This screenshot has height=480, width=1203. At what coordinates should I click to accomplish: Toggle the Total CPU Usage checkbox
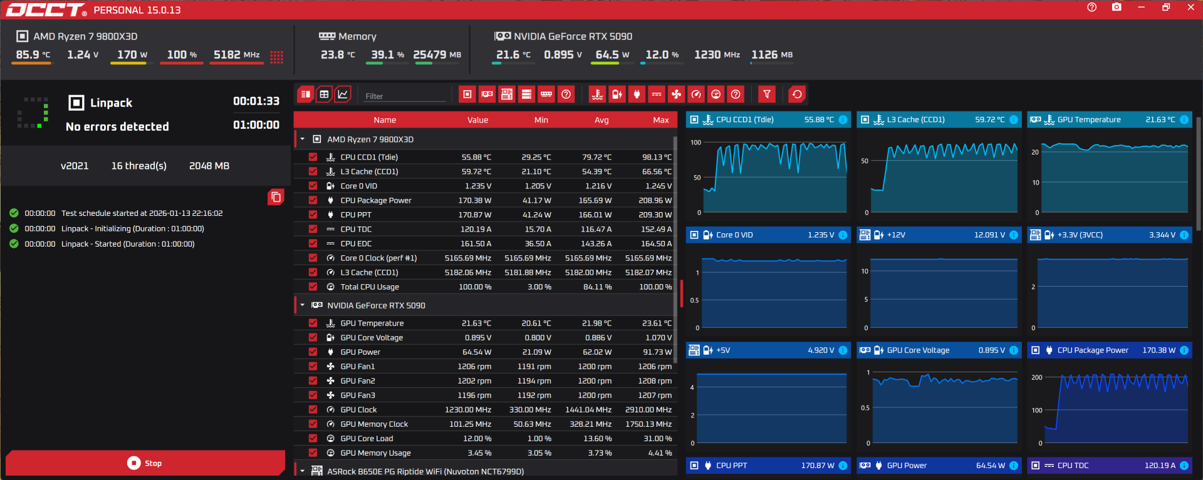pos(313,287)
